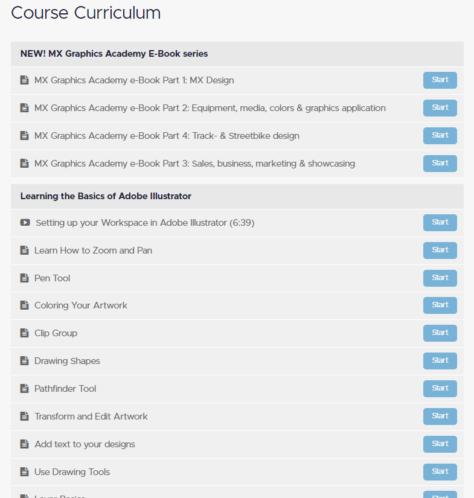Viewport: 474px width, 498px height.
Task: Click document icon beside Coloring Your Artwork
Action: click(x=25, y=305)
